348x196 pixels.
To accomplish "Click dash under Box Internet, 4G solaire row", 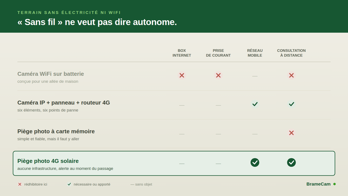I will point(182,163).
